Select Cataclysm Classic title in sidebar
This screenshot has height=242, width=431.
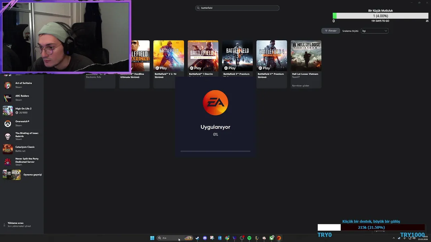pyautogui.click(x=25, y=147)
